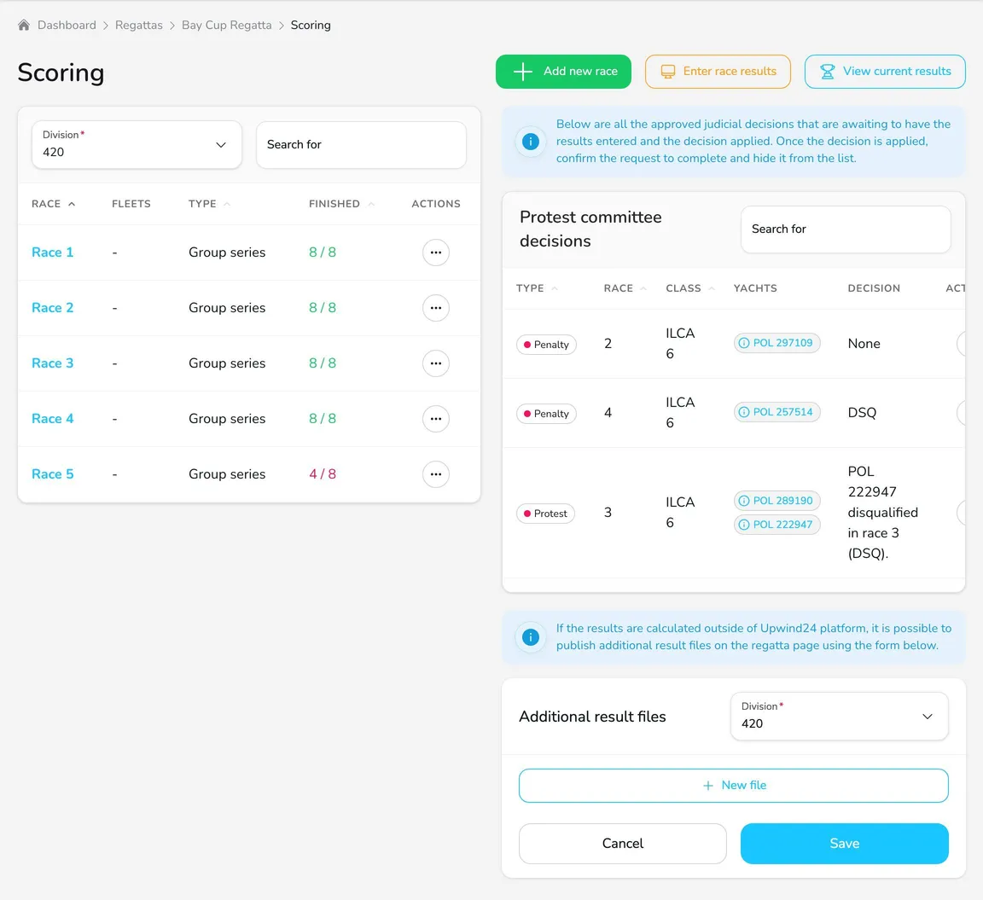Screen dimensions: 983x900
Task: Open Race 5 link
Action: pos(53,474)
